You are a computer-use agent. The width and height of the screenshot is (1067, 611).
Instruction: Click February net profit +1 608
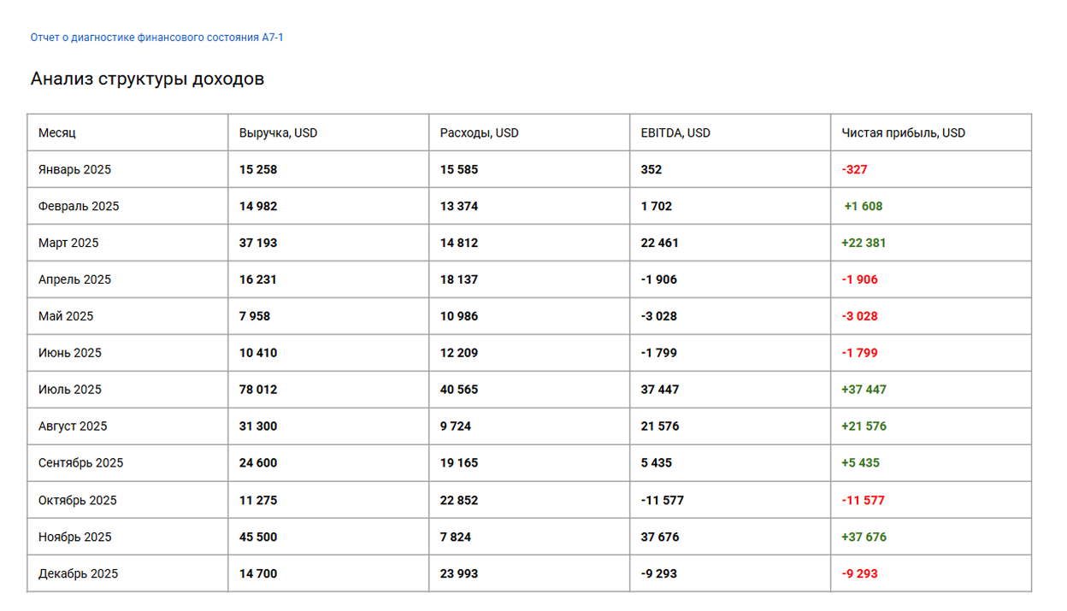pos(864,206)
